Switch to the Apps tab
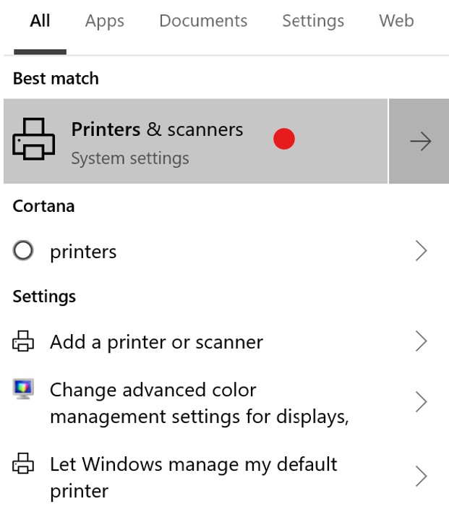The height and width of the screenshot is (512, 449). pos(104,21)
